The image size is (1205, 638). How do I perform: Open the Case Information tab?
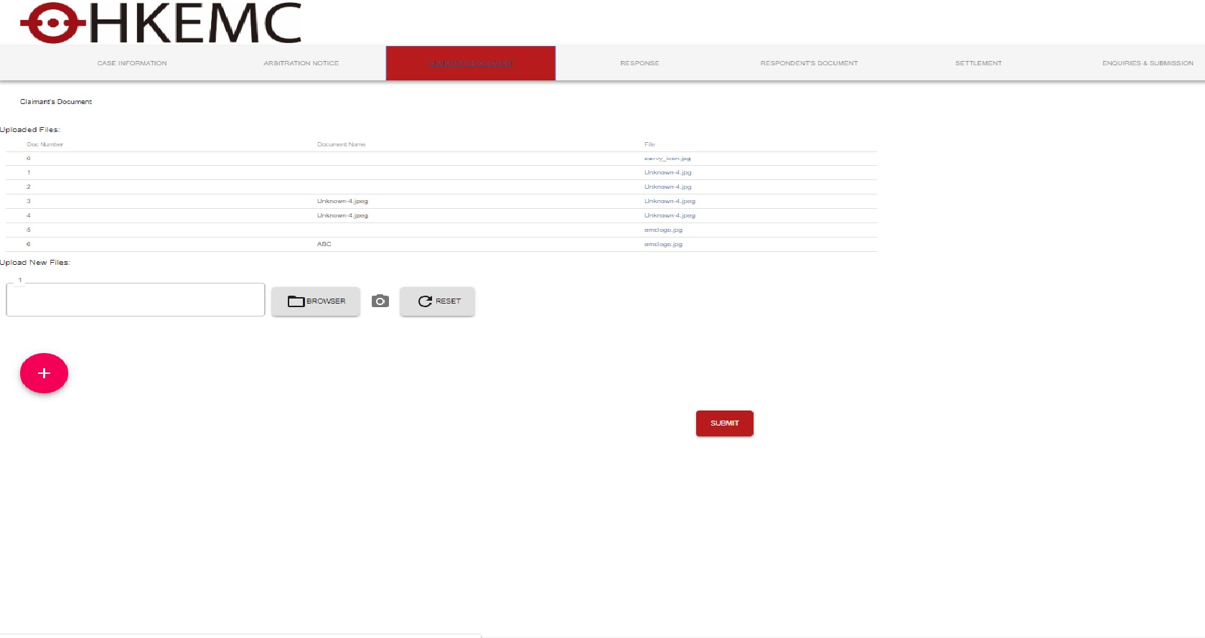132,63
